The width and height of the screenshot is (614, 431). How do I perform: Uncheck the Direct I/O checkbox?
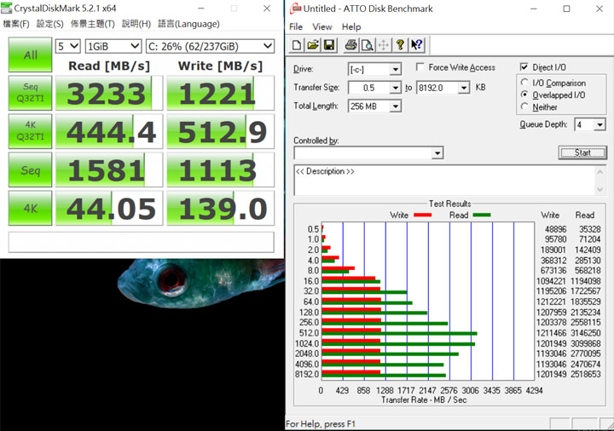524,67
